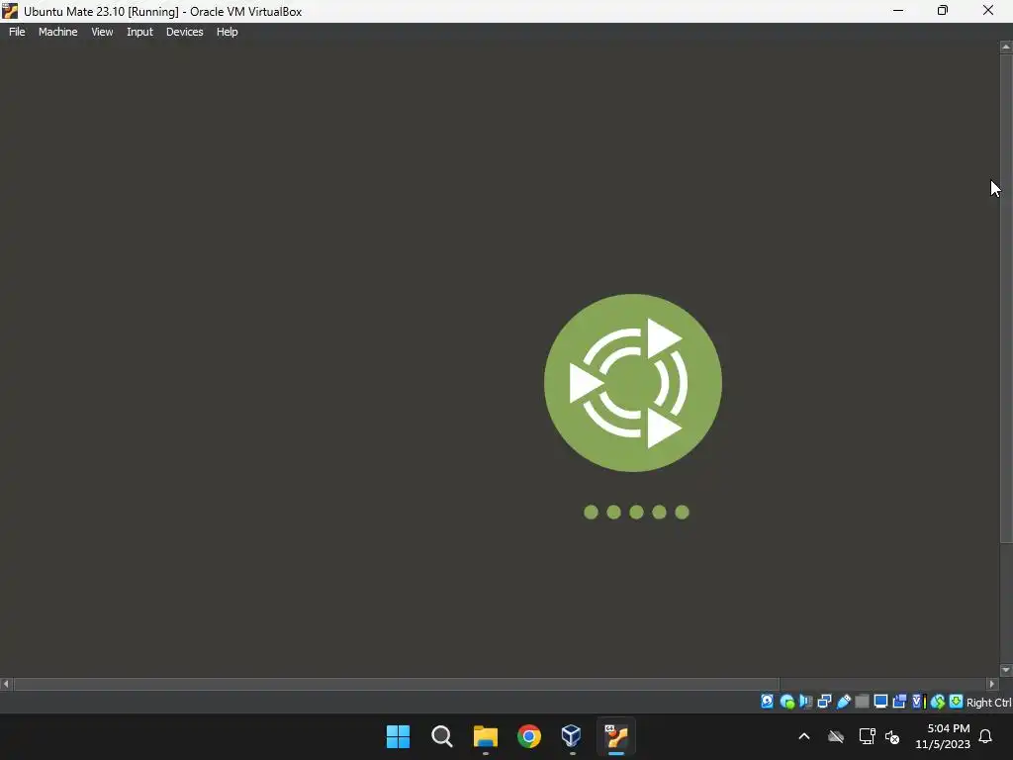Click the network adapters status icon

tap(824, 702)
